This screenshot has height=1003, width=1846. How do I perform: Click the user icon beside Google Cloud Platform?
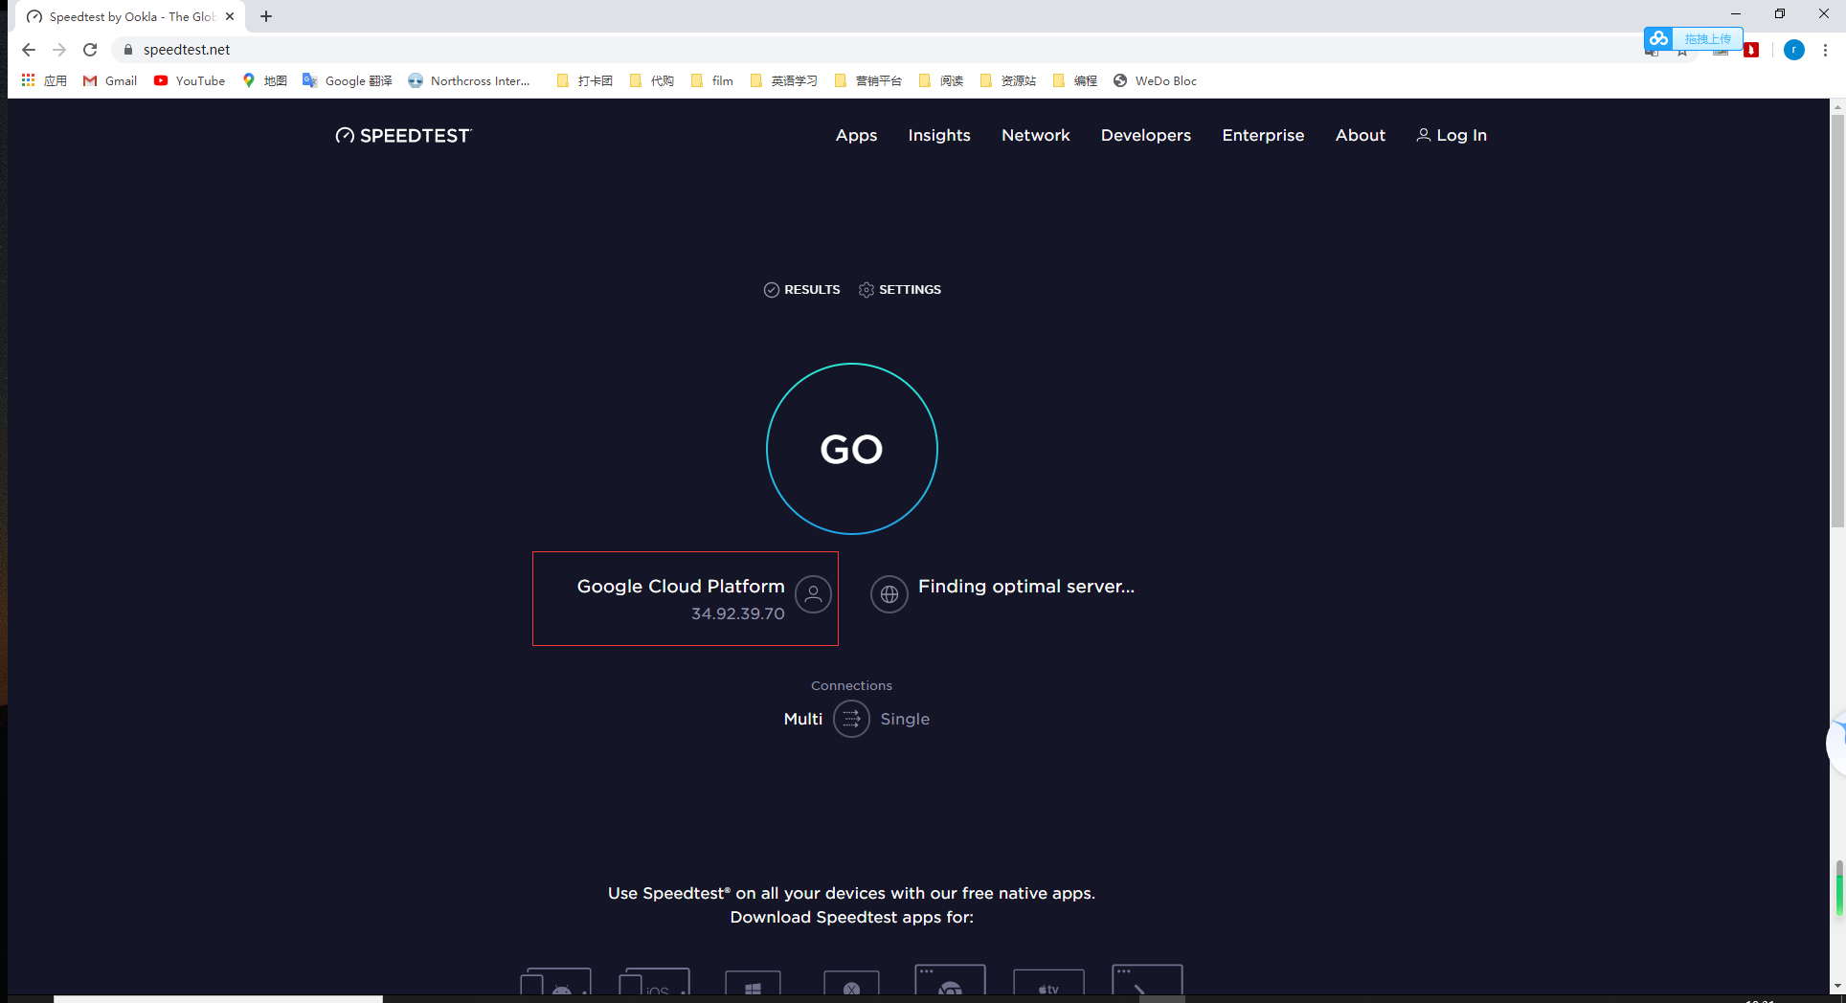coord(813,594)
